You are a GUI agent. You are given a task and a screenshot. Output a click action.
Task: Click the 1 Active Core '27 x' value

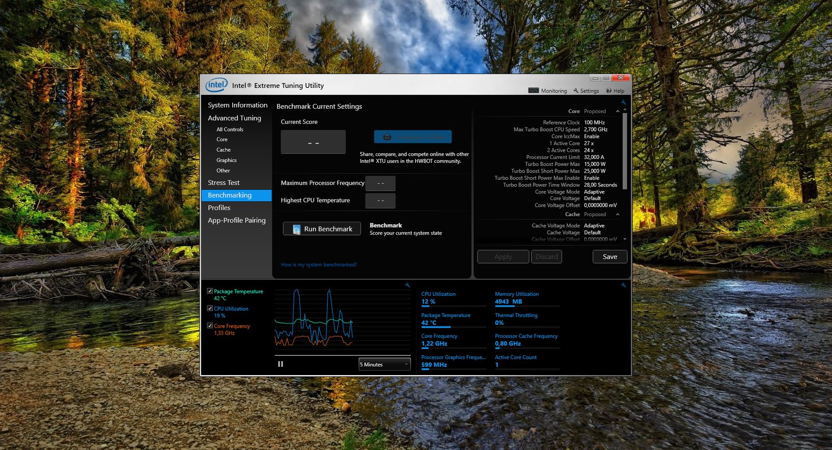click(589, 144)
